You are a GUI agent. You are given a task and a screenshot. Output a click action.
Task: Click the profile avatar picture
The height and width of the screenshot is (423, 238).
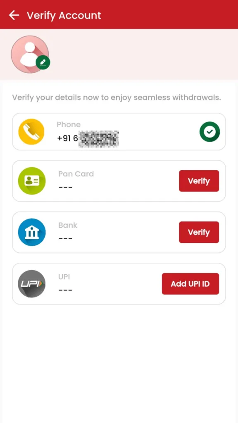point(30,54)
